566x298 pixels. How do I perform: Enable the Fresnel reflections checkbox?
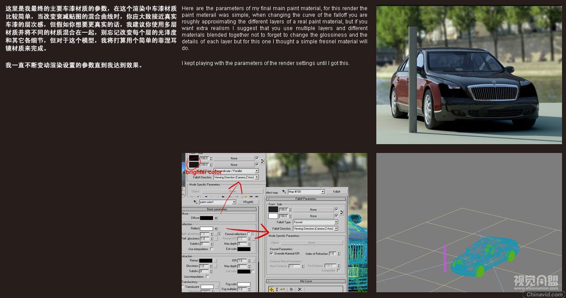(249, 233)
